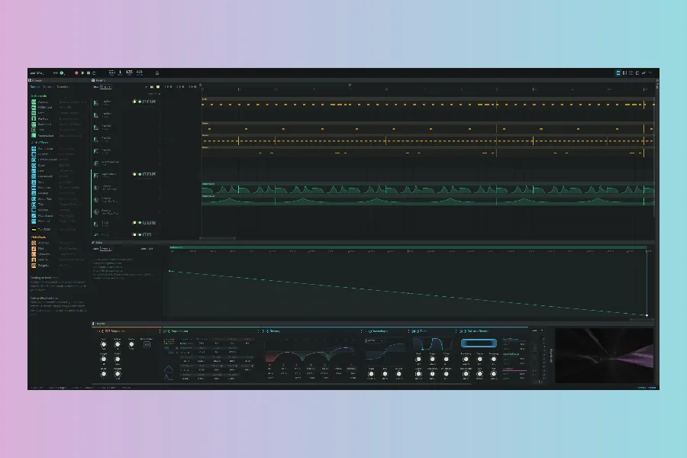Image resolution: width=687 pixels, height=458 pixels.
Task: Toggle the yellow circle button on first track
Action: point(134,101)
